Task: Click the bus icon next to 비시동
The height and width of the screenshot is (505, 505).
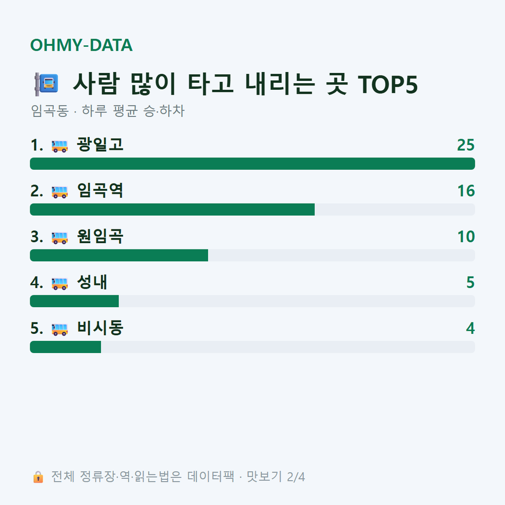Action: click(x=60, y=329)
